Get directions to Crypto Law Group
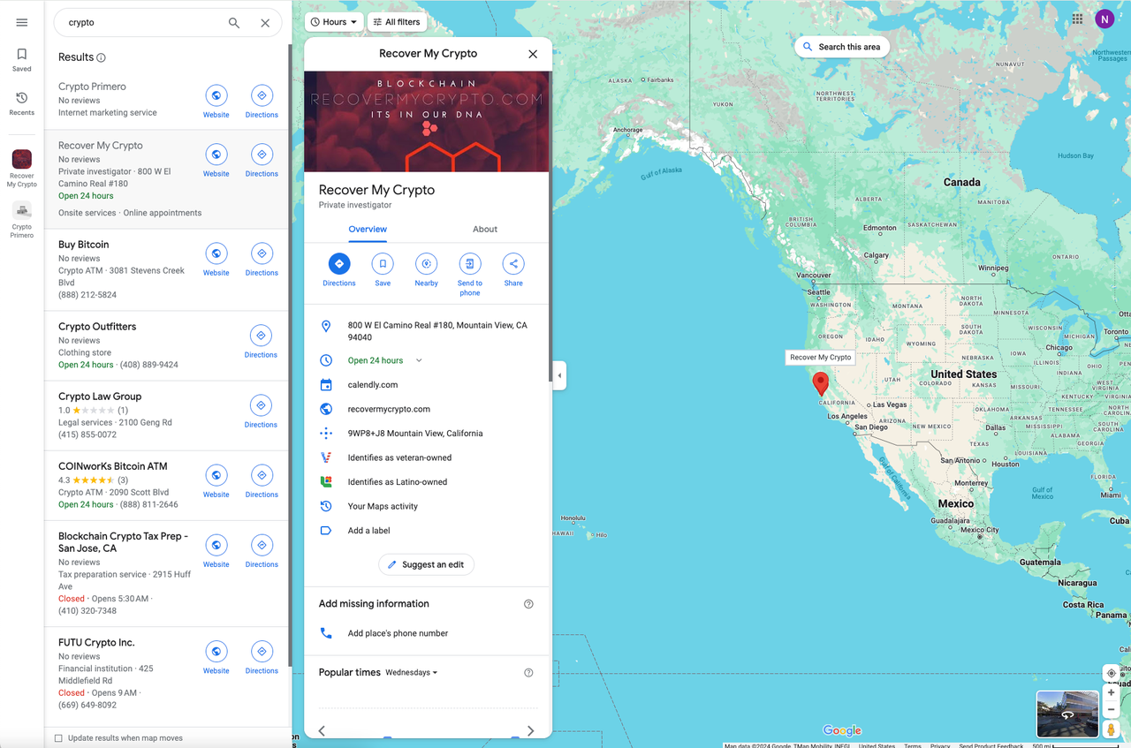 pyautogui.click(x=261, y=412)
